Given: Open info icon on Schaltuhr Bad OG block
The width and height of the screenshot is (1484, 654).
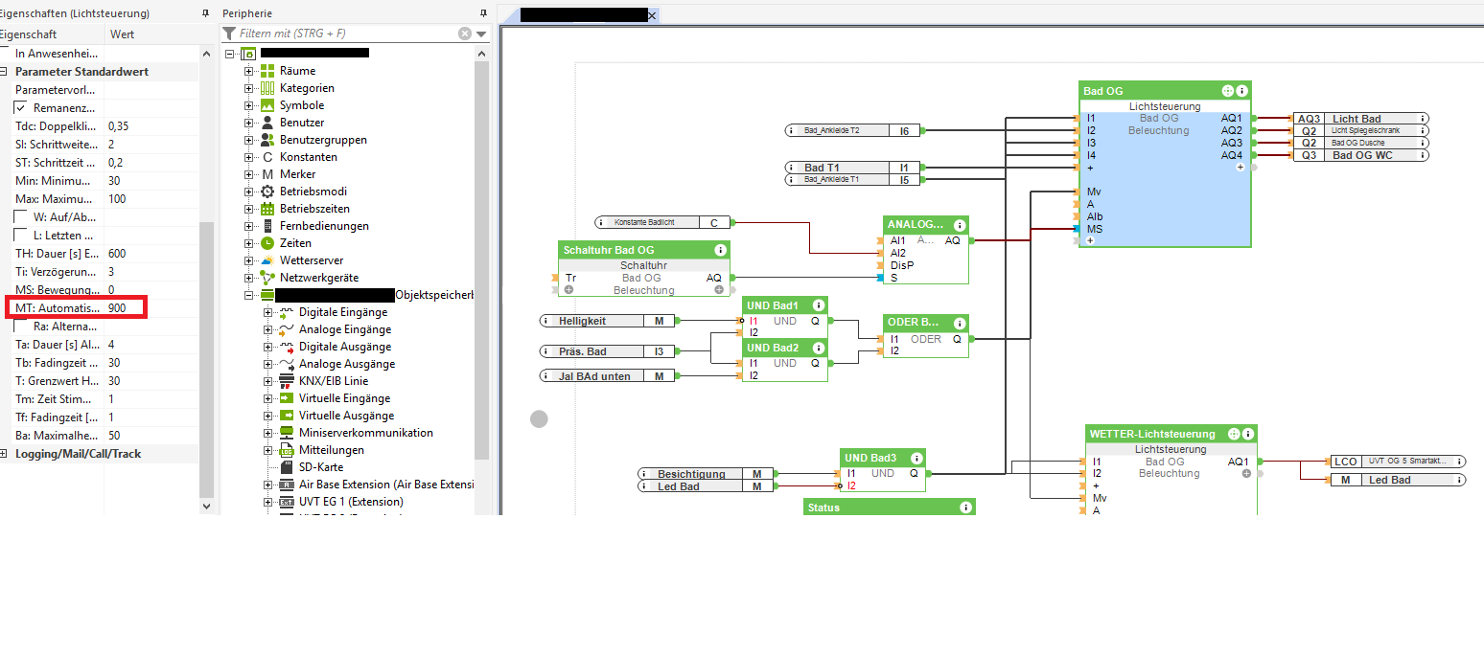Looking at the screenshot, I should coord(720,250).
